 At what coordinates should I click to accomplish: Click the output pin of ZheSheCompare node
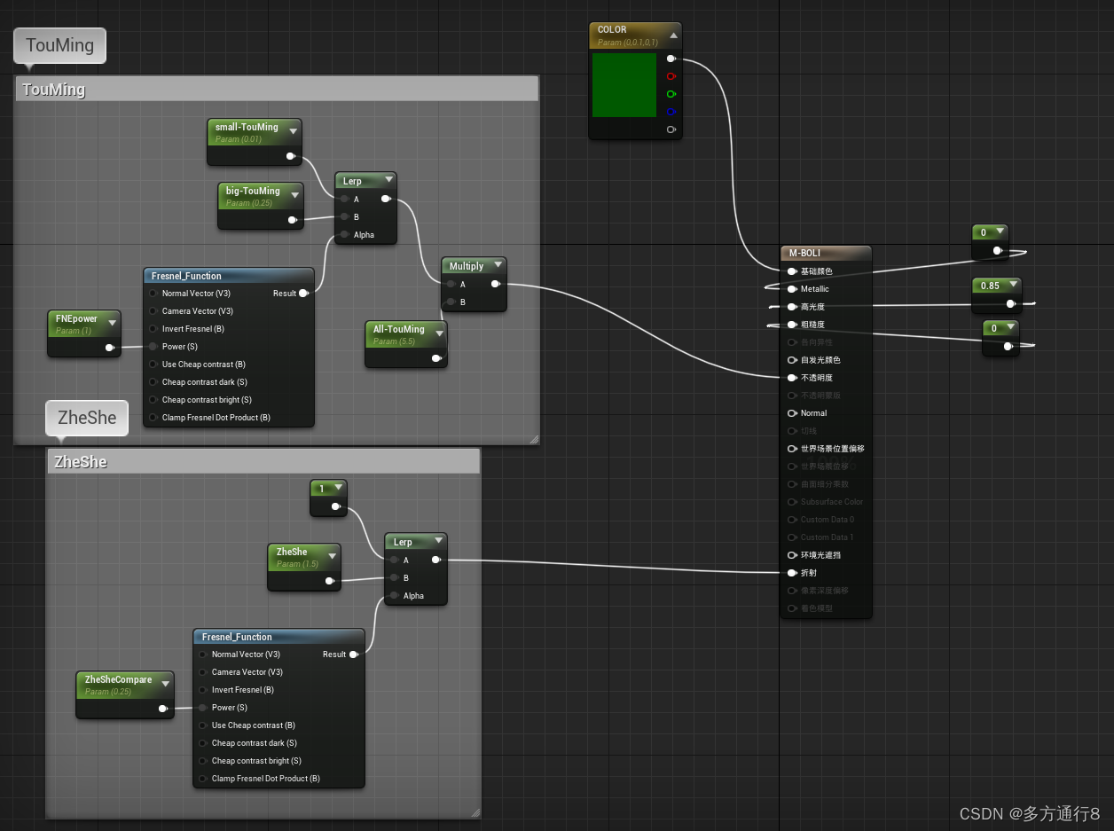164,709
